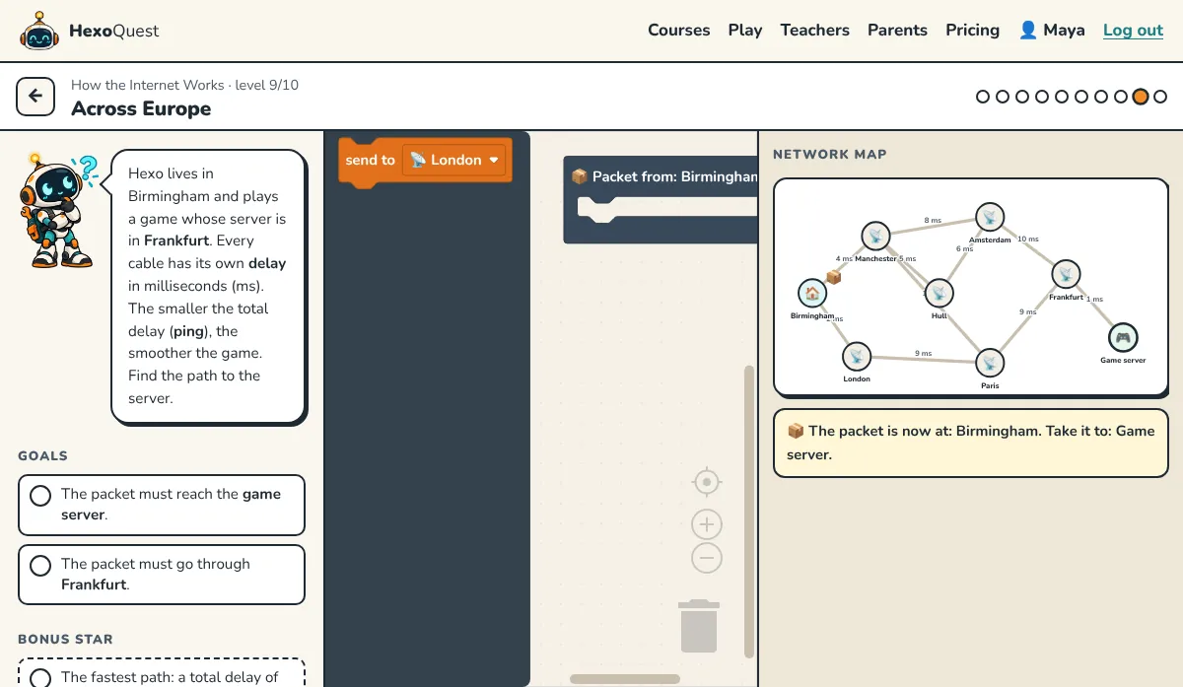Viewport: 1183px width, 687px height.
Task: Grab the orange "send to" block label
Action: (x=370, y=160)
